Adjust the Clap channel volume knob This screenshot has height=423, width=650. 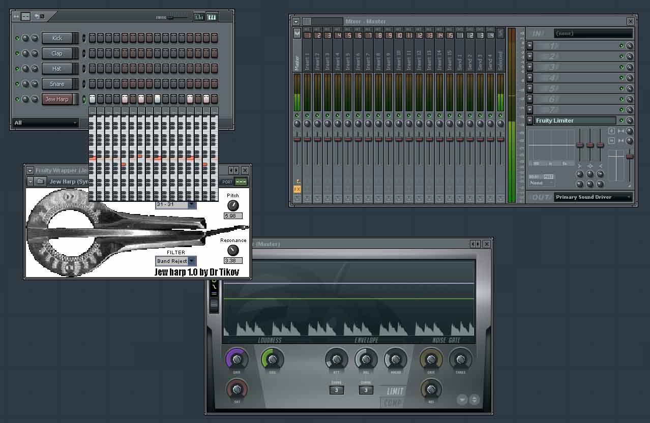pos(35,53)
